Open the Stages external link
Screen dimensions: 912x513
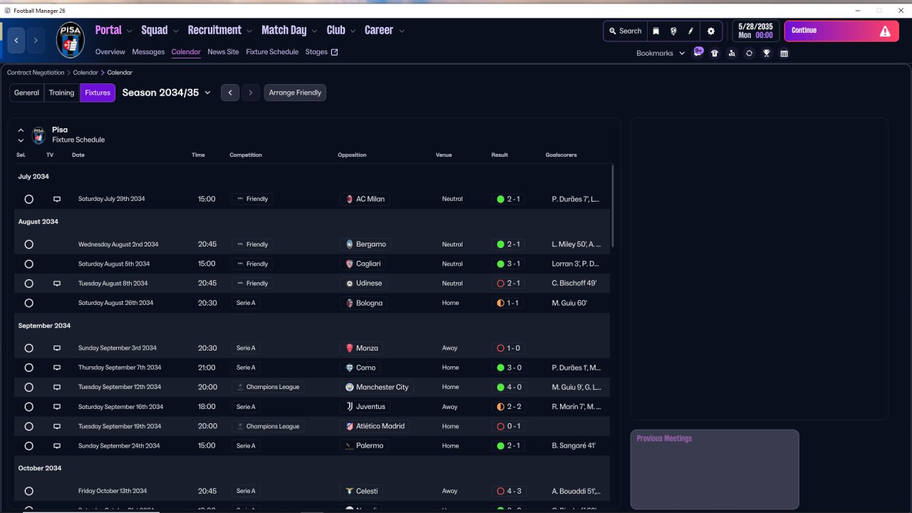pyautogui.click(x=321, y=52)
